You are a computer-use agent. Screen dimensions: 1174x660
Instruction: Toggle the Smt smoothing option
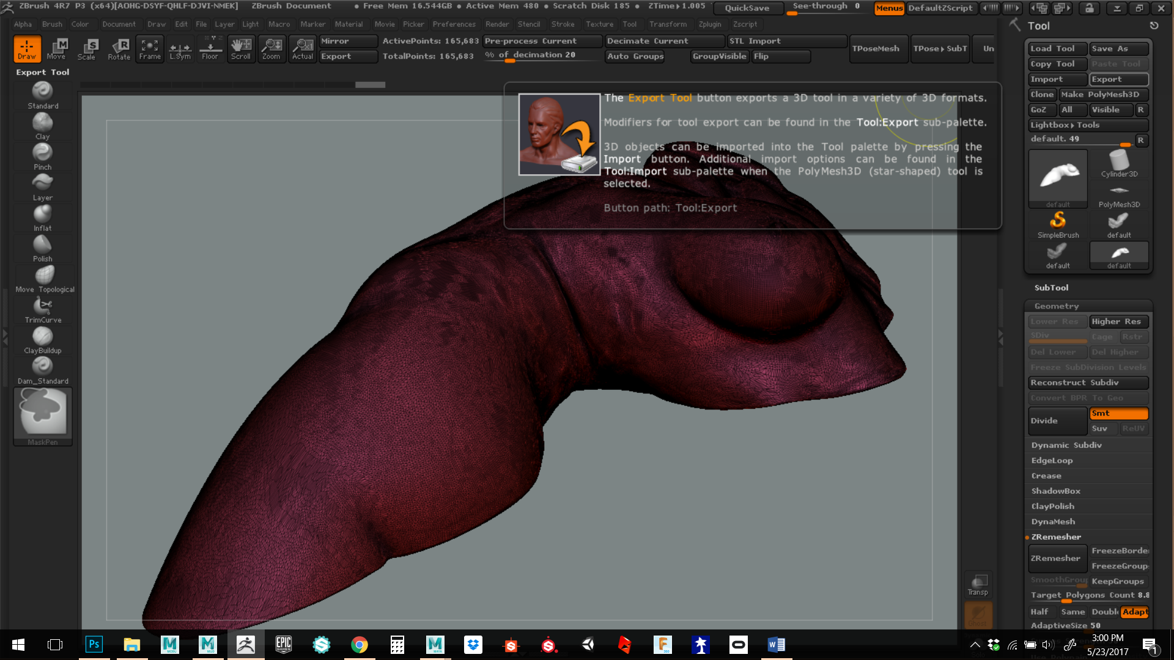coord(1118,414)
